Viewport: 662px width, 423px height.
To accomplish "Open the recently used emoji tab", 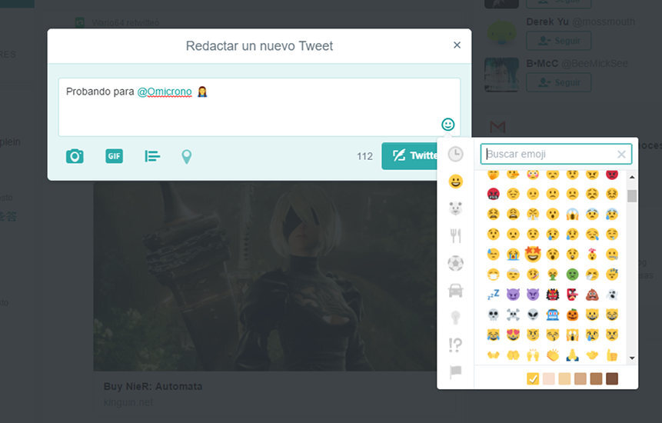I will tap(455, 154).
